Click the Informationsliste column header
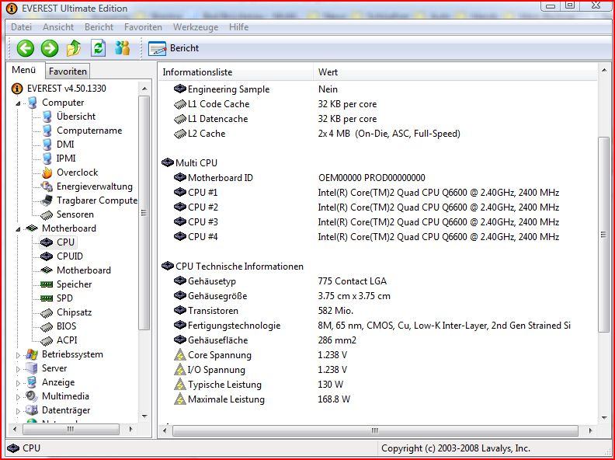The width and height of the screenshot is (615, 460). pyautogui.click(x=236, y=72)
